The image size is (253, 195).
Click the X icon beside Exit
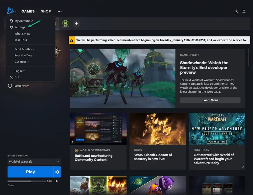[x=11, y=77]
